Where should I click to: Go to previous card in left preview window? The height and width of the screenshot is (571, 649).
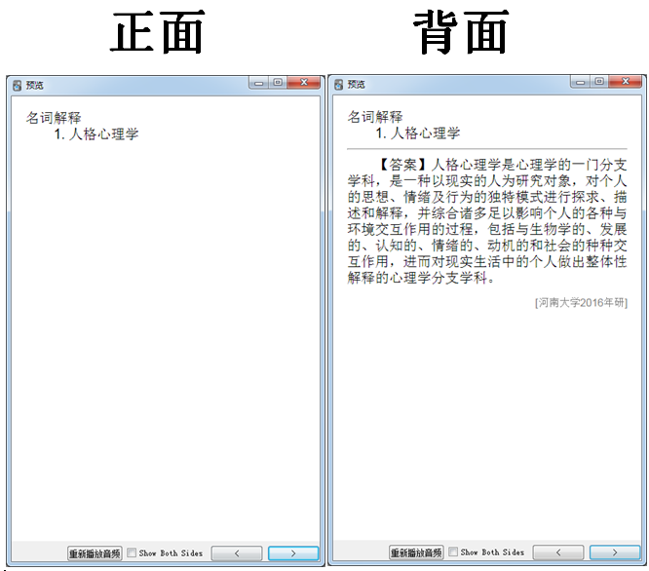(x=237, y=553)
